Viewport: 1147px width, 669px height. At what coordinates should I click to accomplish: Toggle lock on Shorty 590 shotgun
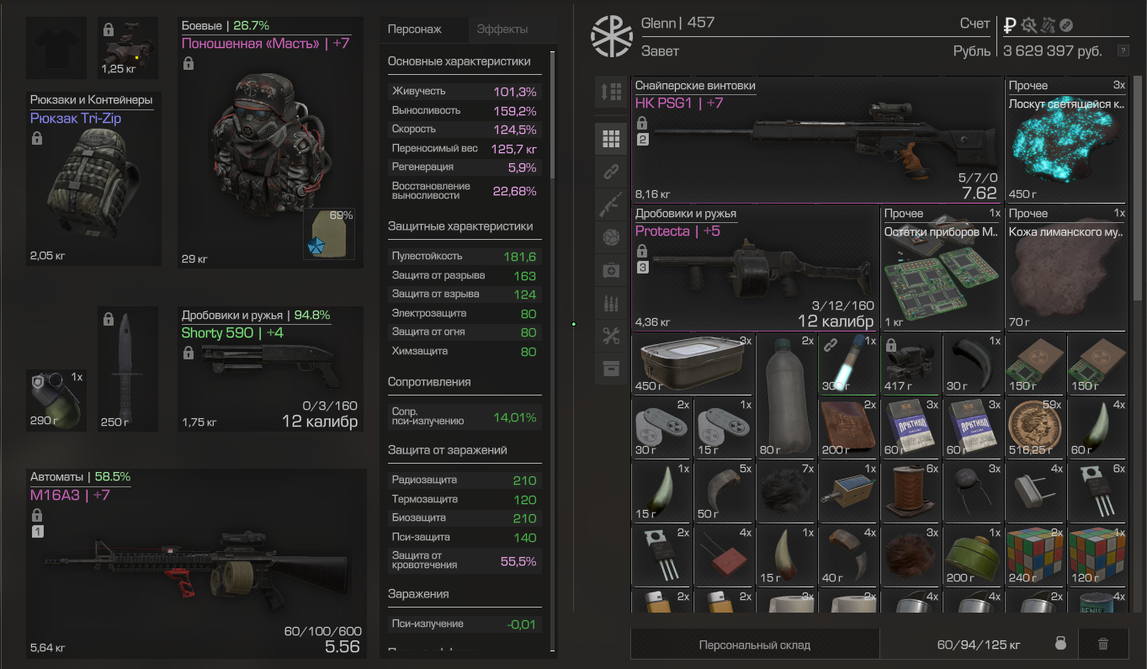click(x=188, y=353)
